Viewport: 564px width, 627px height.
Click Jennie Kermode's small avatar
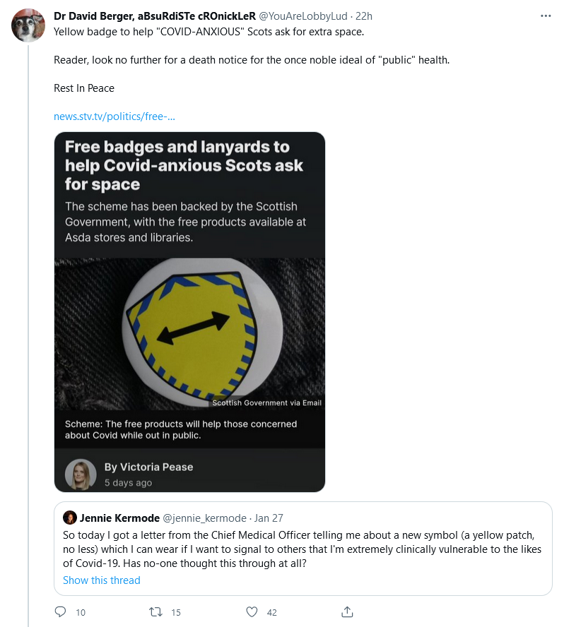click(x=69, y=518)
